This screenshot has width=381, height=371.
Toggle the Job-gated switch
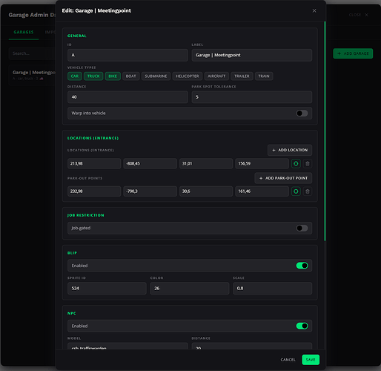[x=302, y=228]
